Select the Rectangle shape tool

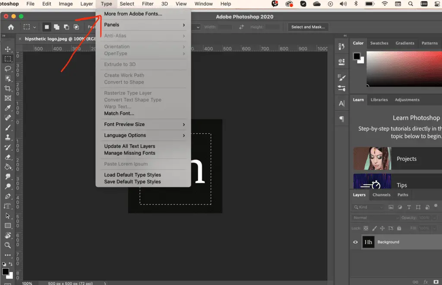8,225
